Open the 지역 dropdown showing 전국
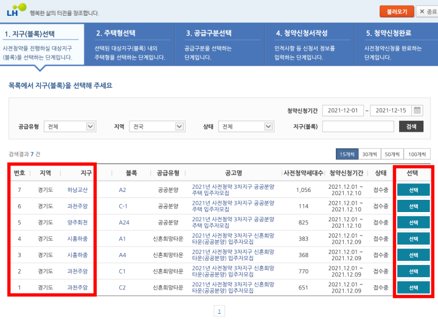The image size is (438, 326). pos(157,127)
